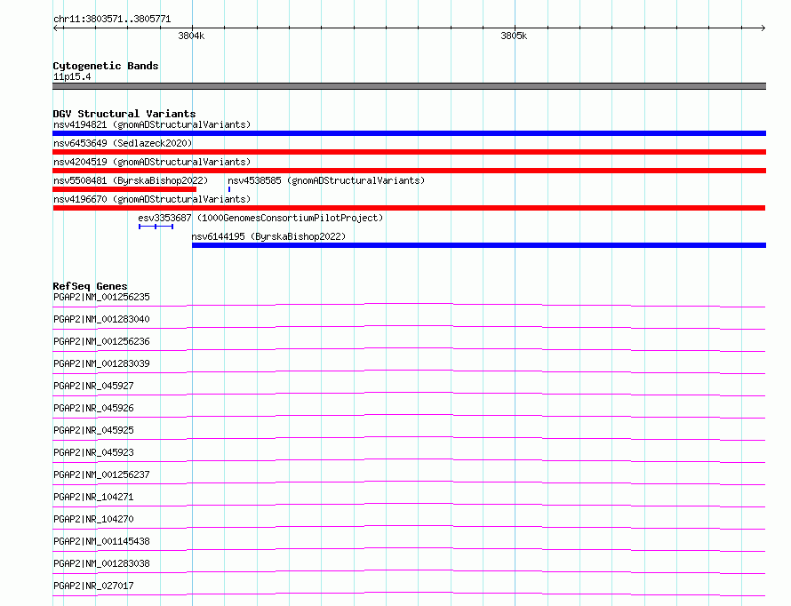Click the magenta line under PGAP2|NM_001256235
Viewport: 791px width, 606px height.
click(409, 305)
